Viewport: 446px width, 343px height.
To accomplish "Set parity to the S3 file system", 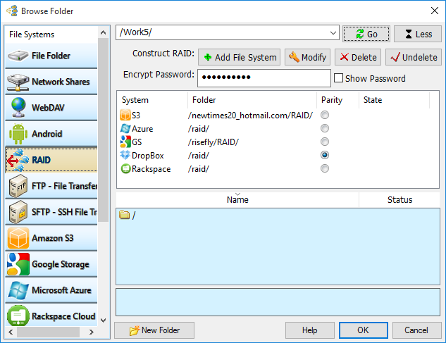I will tap(325, 115).
